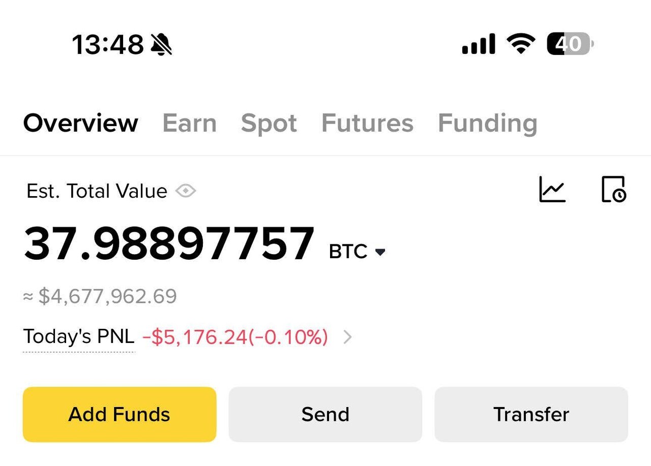Switch to the Overview tab
Image resolution: width=651 pixels, height=466 pixels.
pos(81,123)
